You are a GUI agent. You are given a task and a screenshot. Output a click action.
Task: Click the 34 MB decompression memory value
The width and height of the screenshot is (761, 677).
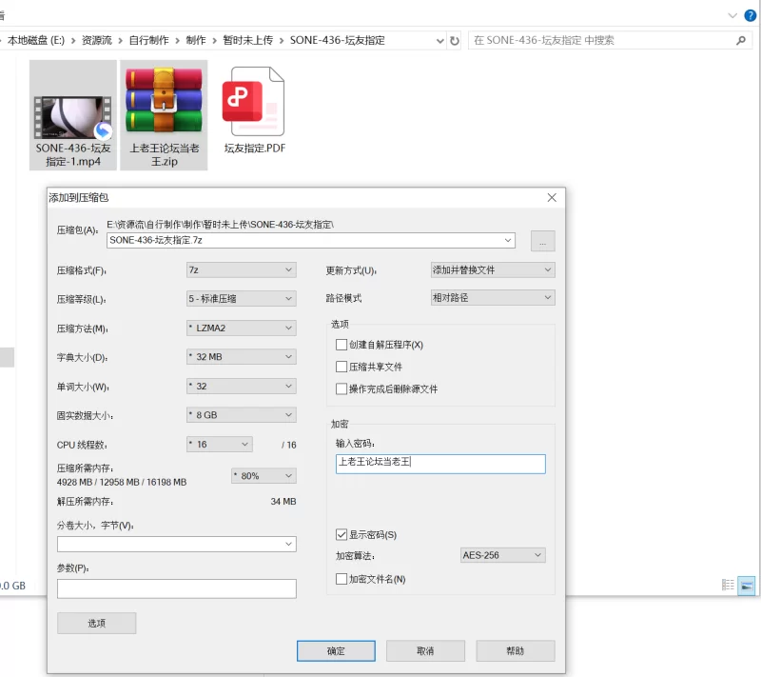point(283,501)
